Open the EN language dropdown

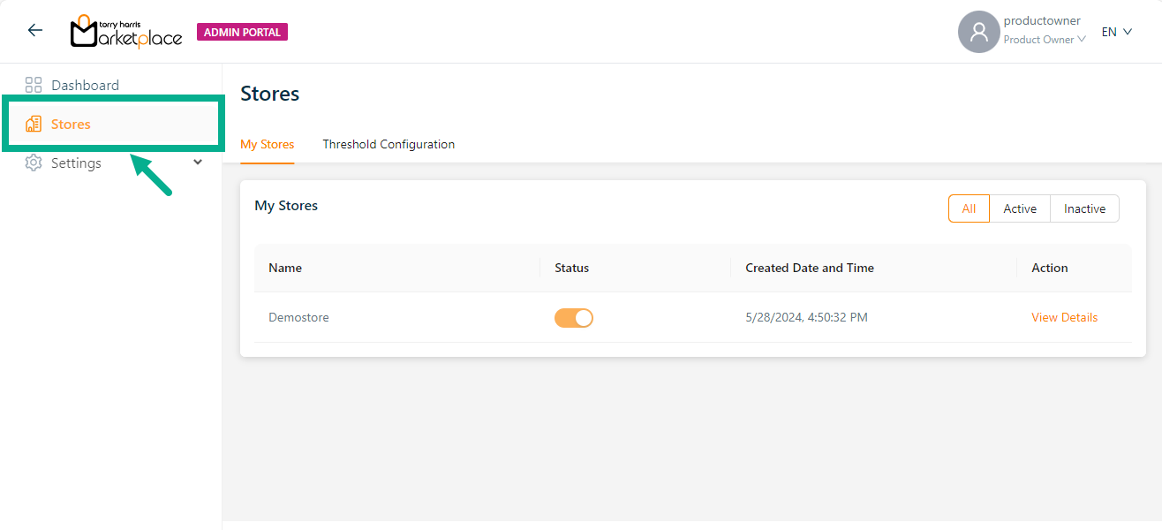1116,32
